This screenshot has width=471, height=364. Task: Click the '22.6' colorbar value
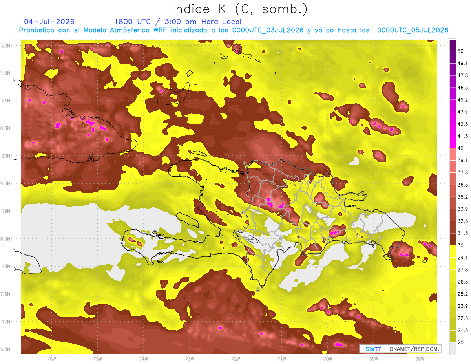(x=463, y=318)
